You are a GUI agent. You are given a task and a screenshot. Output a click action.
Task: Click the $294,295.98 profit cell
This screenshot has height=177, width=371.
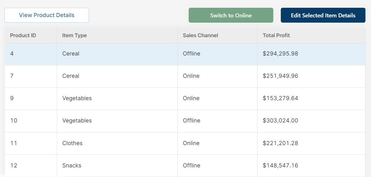coord(311,54)
